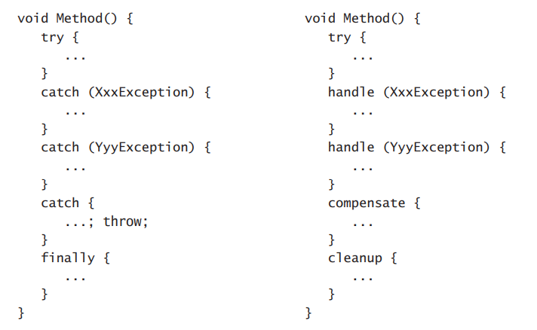Click the ellipsis inside the cleanup block
The height and width of the screenshot is (330, 537).
[363, 277]
